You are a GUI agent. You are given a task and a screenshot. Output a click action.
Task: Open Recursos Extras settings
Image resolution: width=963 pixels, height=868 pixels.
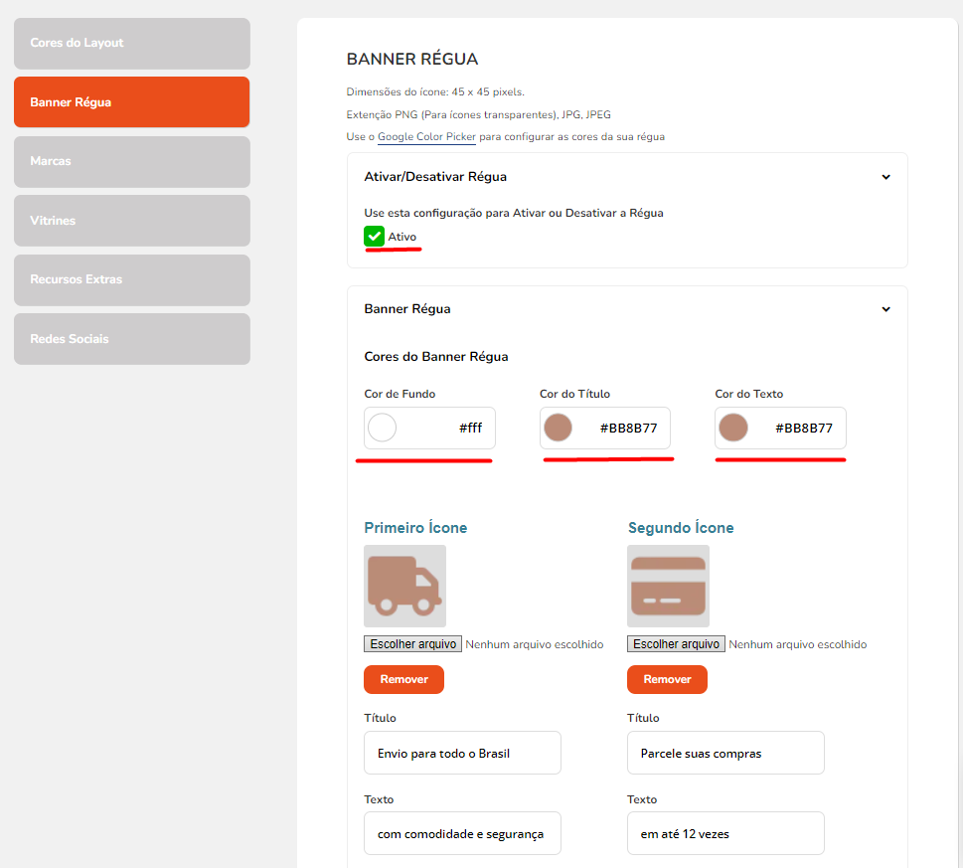132,279
